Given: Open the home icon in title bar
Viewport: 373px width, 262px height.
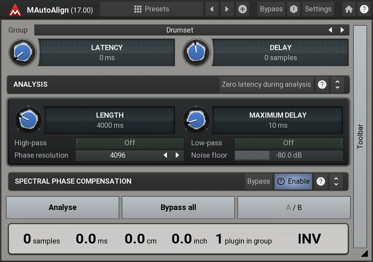Looking at the screenshot, I should 349,9.
